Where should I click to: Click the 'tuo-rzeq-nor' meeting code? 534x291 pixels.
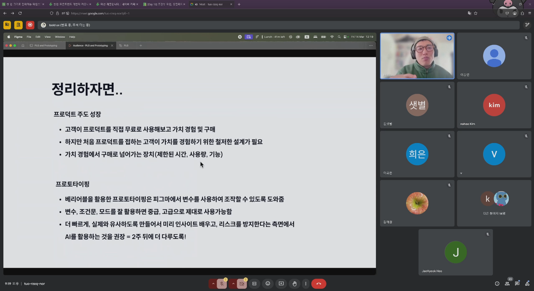(34, 283)
